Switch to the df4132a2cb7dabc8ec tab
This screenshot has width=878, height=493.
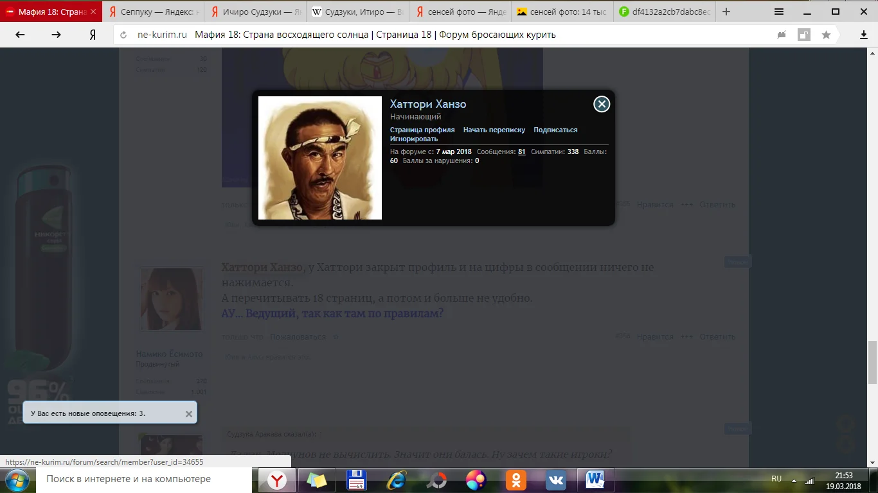(664, 12)
